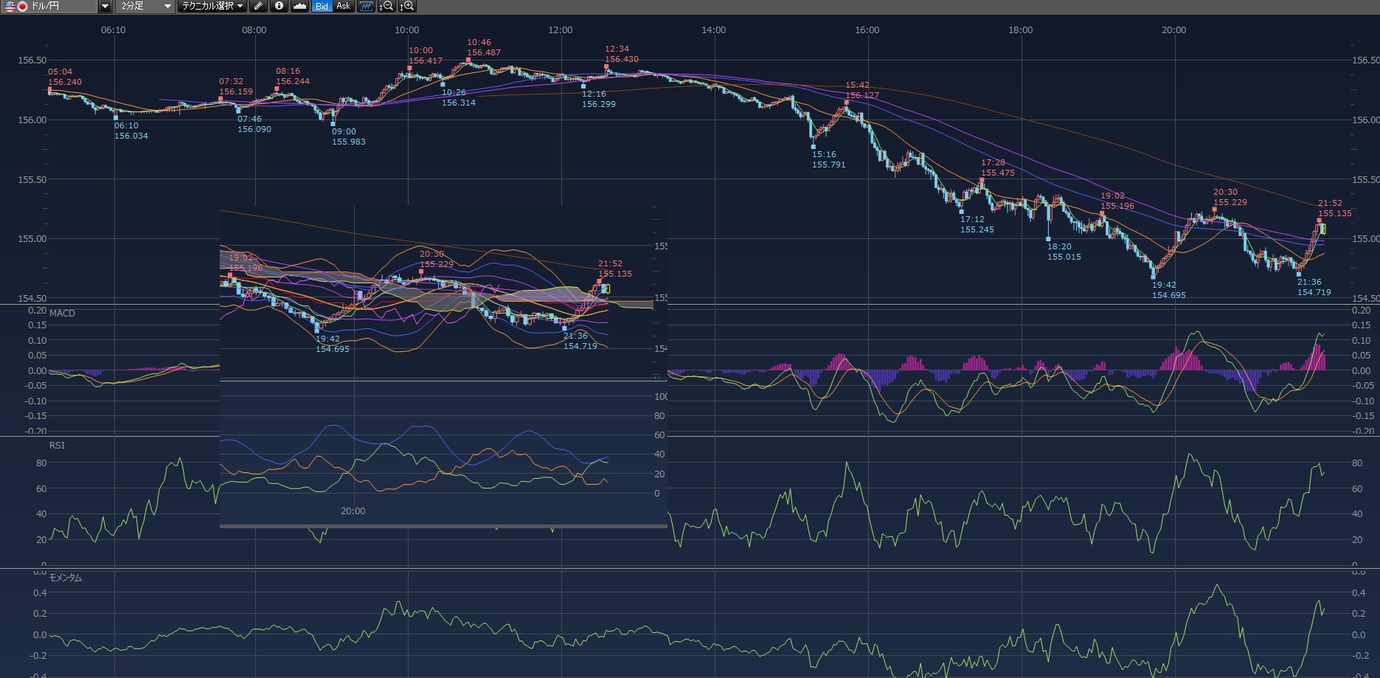The image size is (1380, 678).
Task: Open the ドル/円 currency pair dropdown arrow
Action: [x=105, y=7]
